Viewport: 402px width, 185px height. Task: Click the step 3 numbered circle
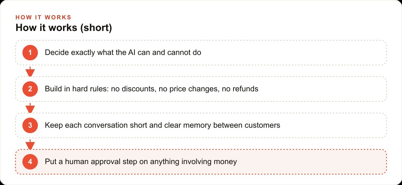(30, 125)
